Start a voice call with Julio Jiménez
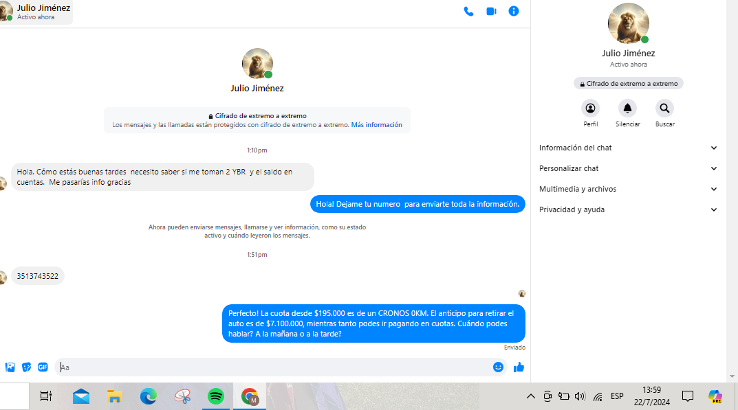This screenshot has height=410, width=738. point(468,11)
